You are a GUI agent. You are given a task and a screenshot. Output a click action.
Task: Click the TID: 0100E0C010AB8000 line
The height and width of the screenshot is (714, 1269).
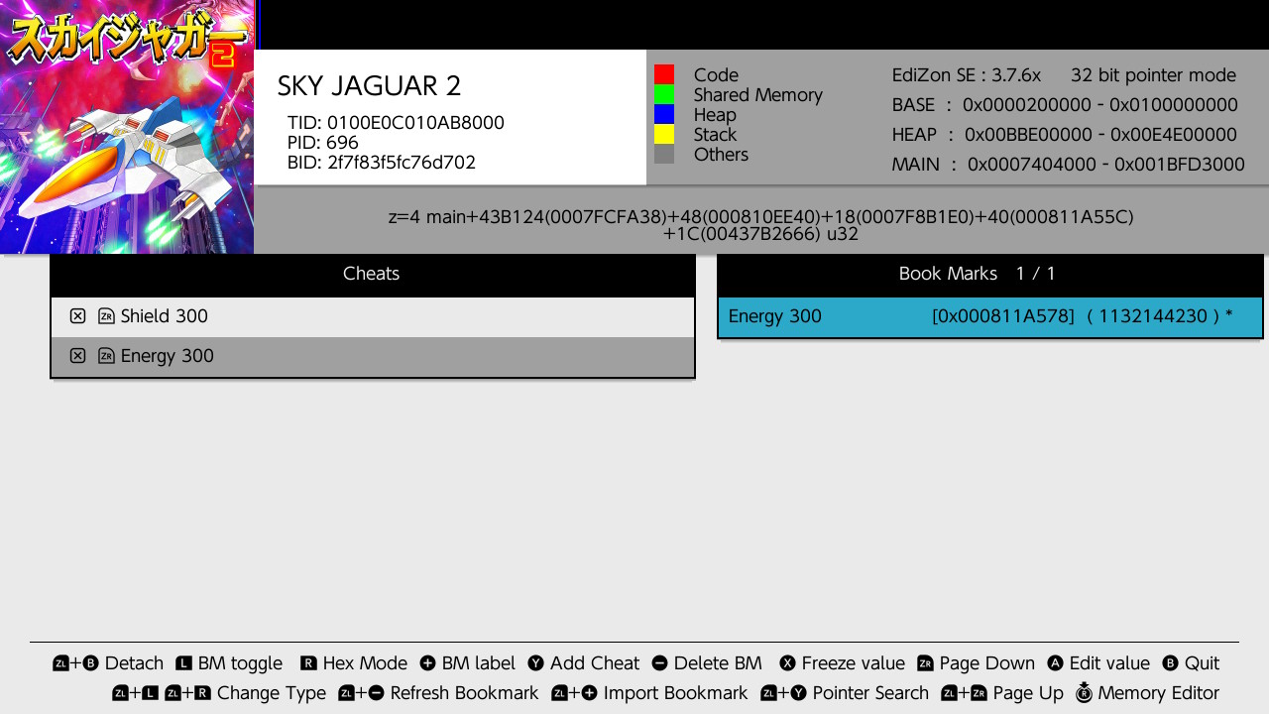coord(397,123)
